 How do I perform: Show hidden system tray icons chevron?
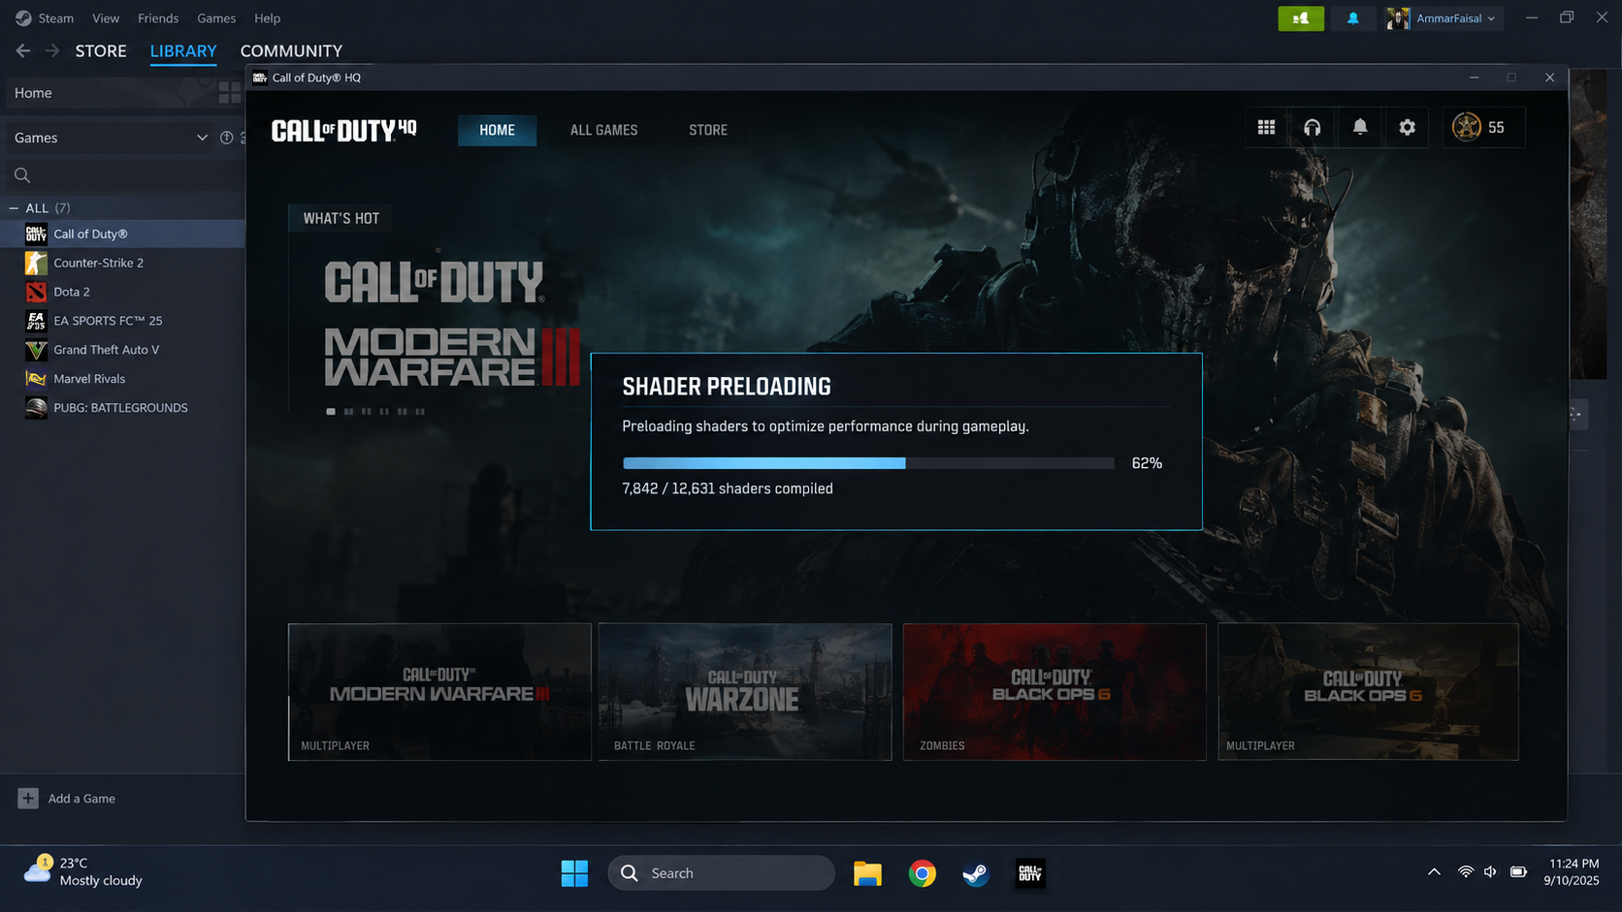1434,872
